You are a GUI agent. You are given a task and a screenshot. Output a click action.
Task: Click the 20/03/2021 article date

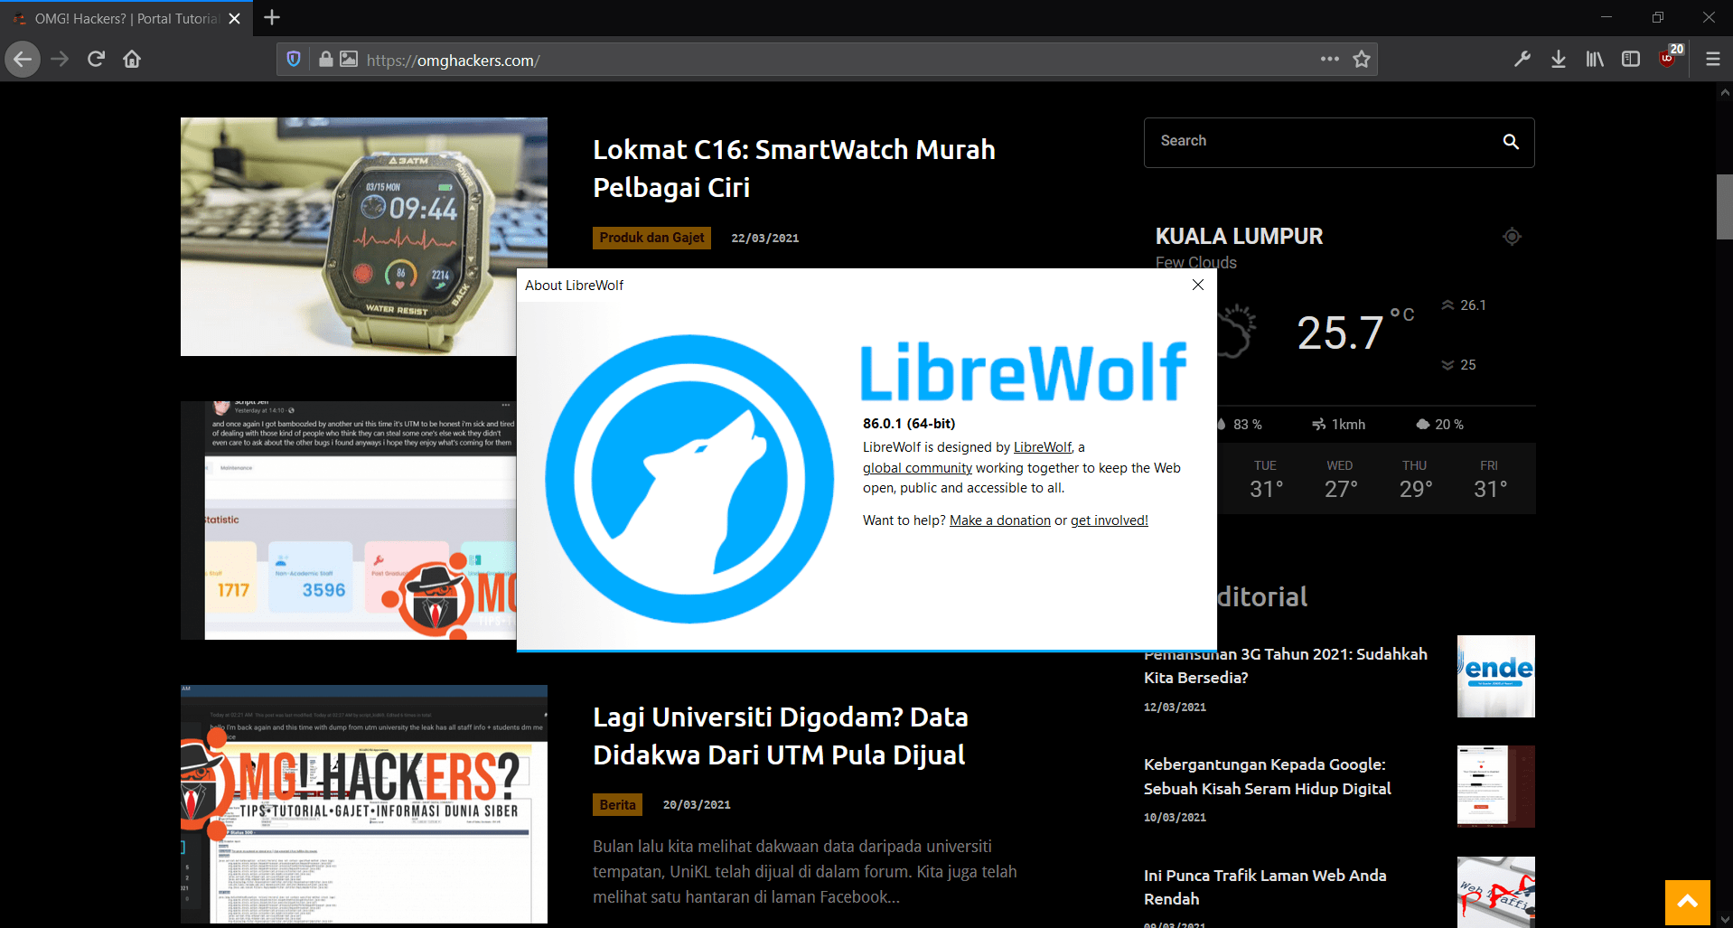click(x=697, y=805)
